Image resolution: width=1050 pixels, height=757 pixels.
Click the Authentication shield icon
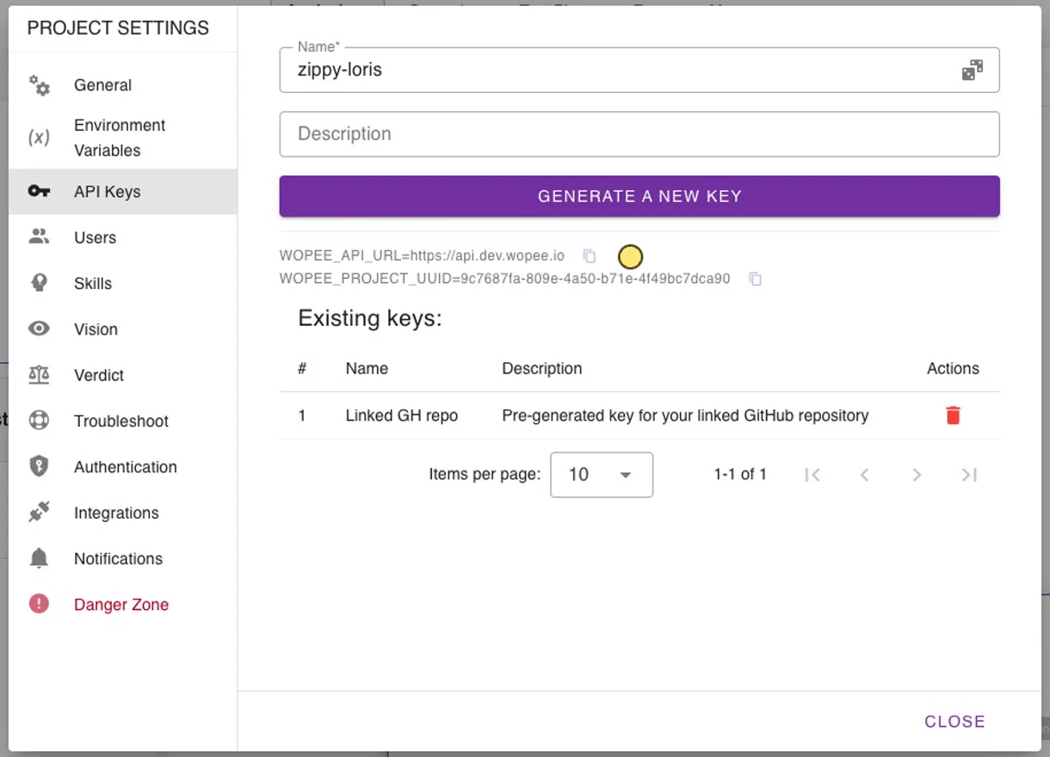pos(39,467)
